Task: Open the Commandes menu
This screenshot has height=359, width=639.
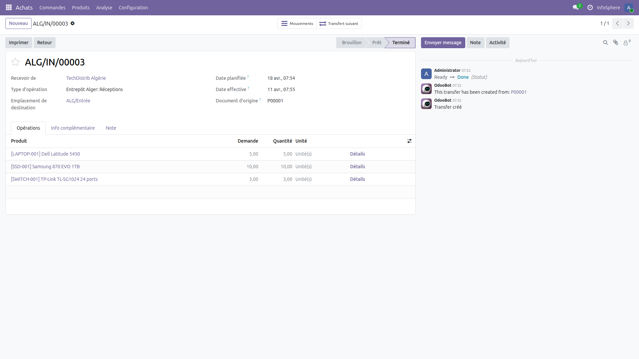Action: pyautogui.click(x=52, y=7)
